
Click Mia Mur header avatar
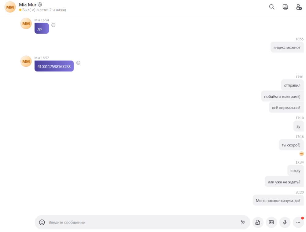(10, 7)
